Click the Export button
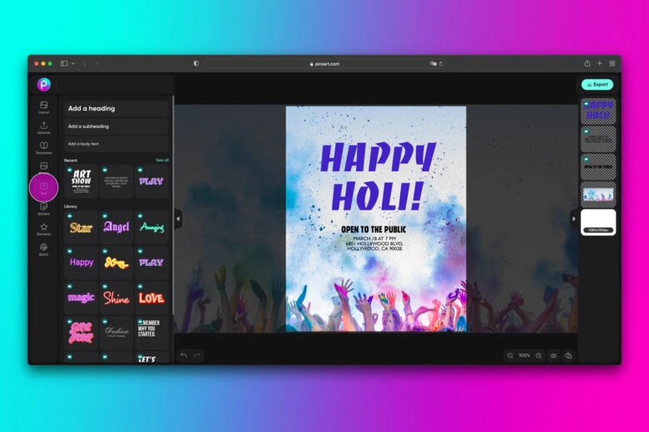Image resolution: width=649 pixels, height=432 pixels. click(x=597, y=85)
